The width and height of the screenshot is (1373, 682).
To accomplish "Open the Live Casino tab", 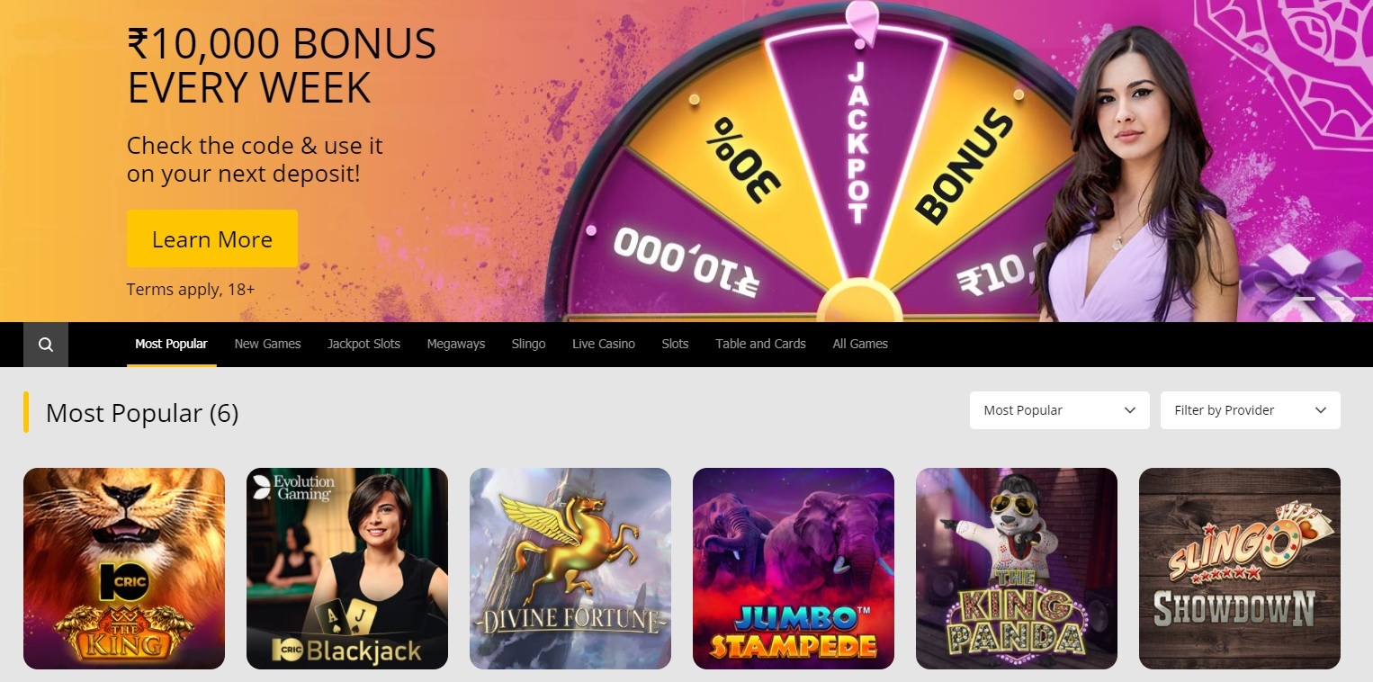I will pos(604,344).
